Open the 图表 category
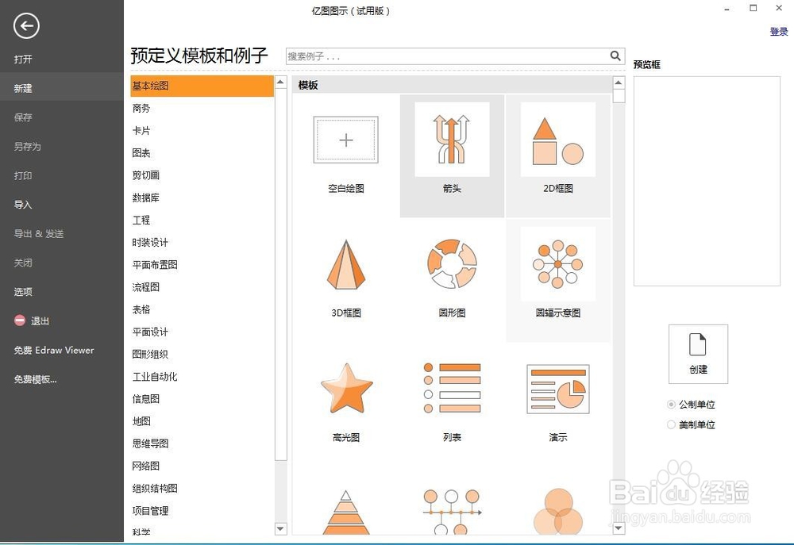Viewport: 794px width, 545px height. tap(141, 153)
